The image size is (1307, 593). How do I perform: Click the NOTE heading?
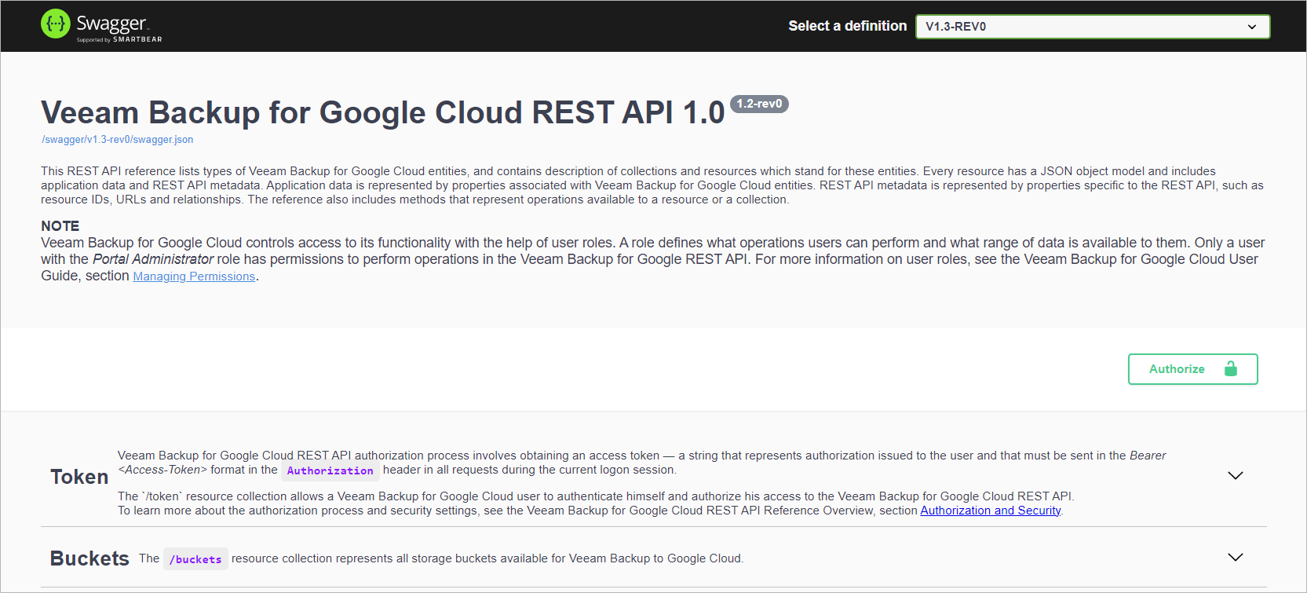(x=60, y=226)
